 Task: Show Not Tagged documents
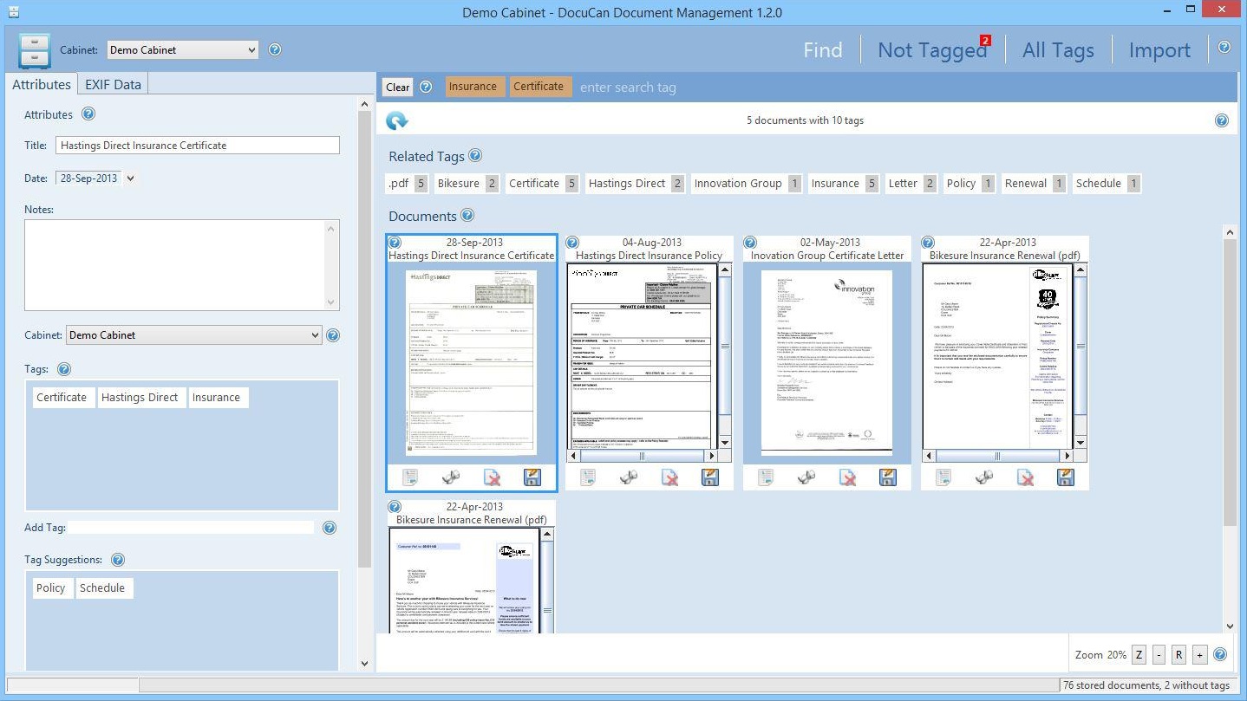(x=932, y=50)
